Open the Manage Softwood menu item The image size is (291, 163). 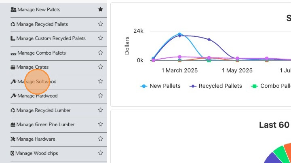point(37,82)
